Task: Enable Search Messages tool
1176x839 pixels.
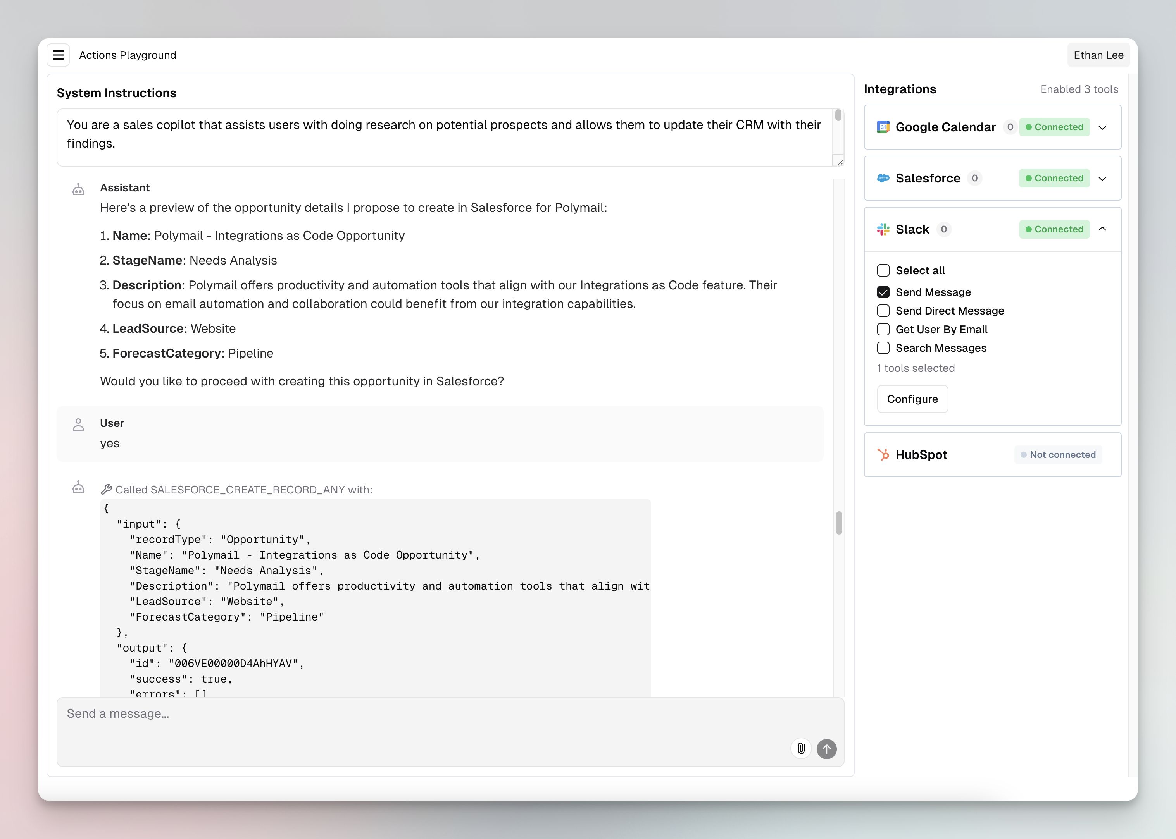Action: point(883,348)
